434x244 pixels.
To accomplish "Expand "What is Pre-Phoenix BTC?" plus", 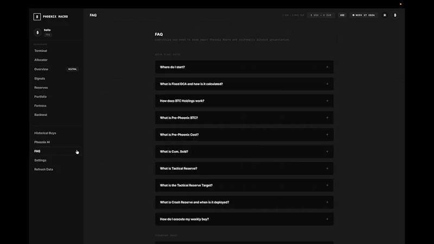I will (x=327, y=118).
